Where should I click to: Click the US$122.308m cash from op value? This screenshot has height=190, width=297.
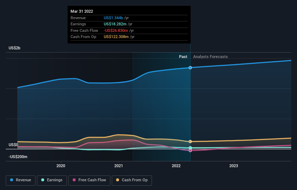[x=116, y=37]
